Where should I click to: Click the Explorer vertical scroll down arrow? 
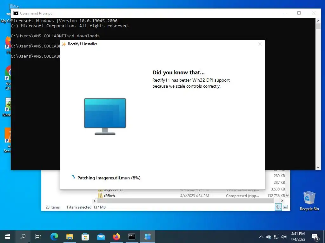[x=287, y=196]
